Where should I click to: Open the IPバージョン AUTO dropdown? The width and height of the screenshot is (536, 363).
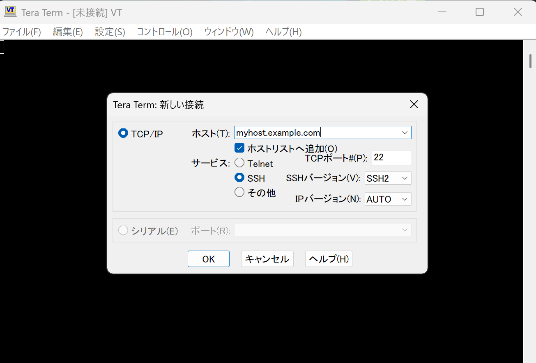(x=388, y=199)
